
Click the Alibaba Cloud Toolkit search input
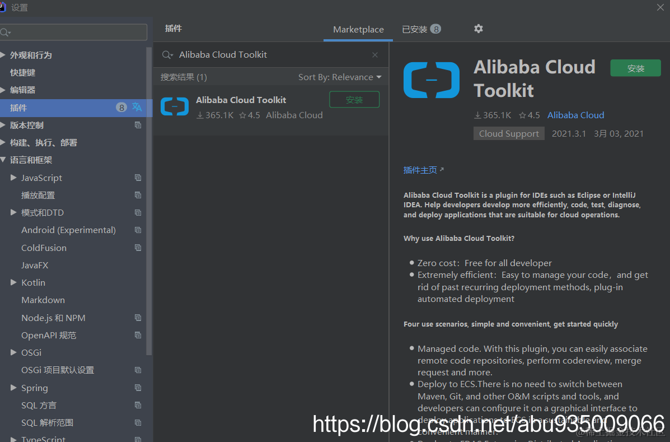(271, 55)
